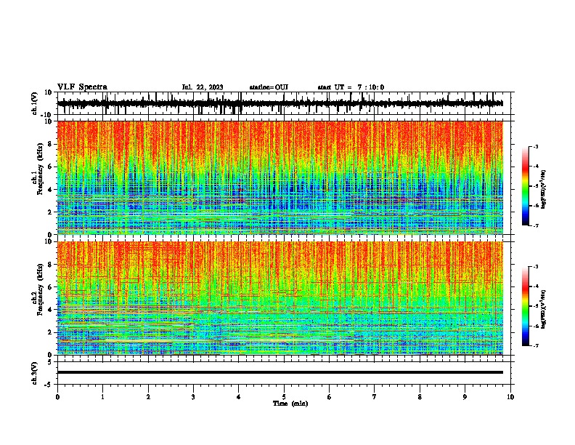Viewport: 575px width, 445px height.
Task: Click time axis tick label "9"
Action: click(x=465, y=397)
